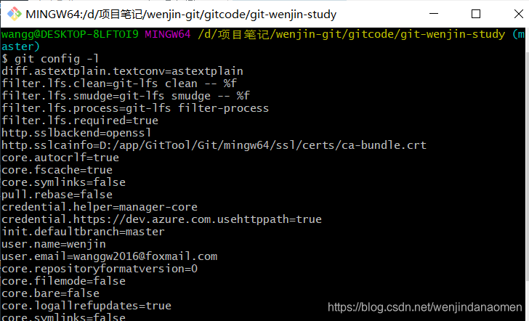Click the line core.filemode=false

63,281
